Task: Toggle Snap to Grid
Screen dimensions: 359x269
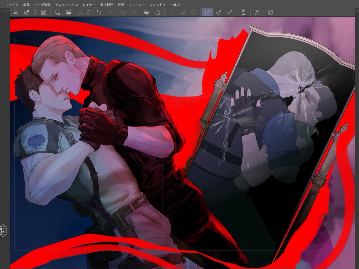Action: (230, 12)
